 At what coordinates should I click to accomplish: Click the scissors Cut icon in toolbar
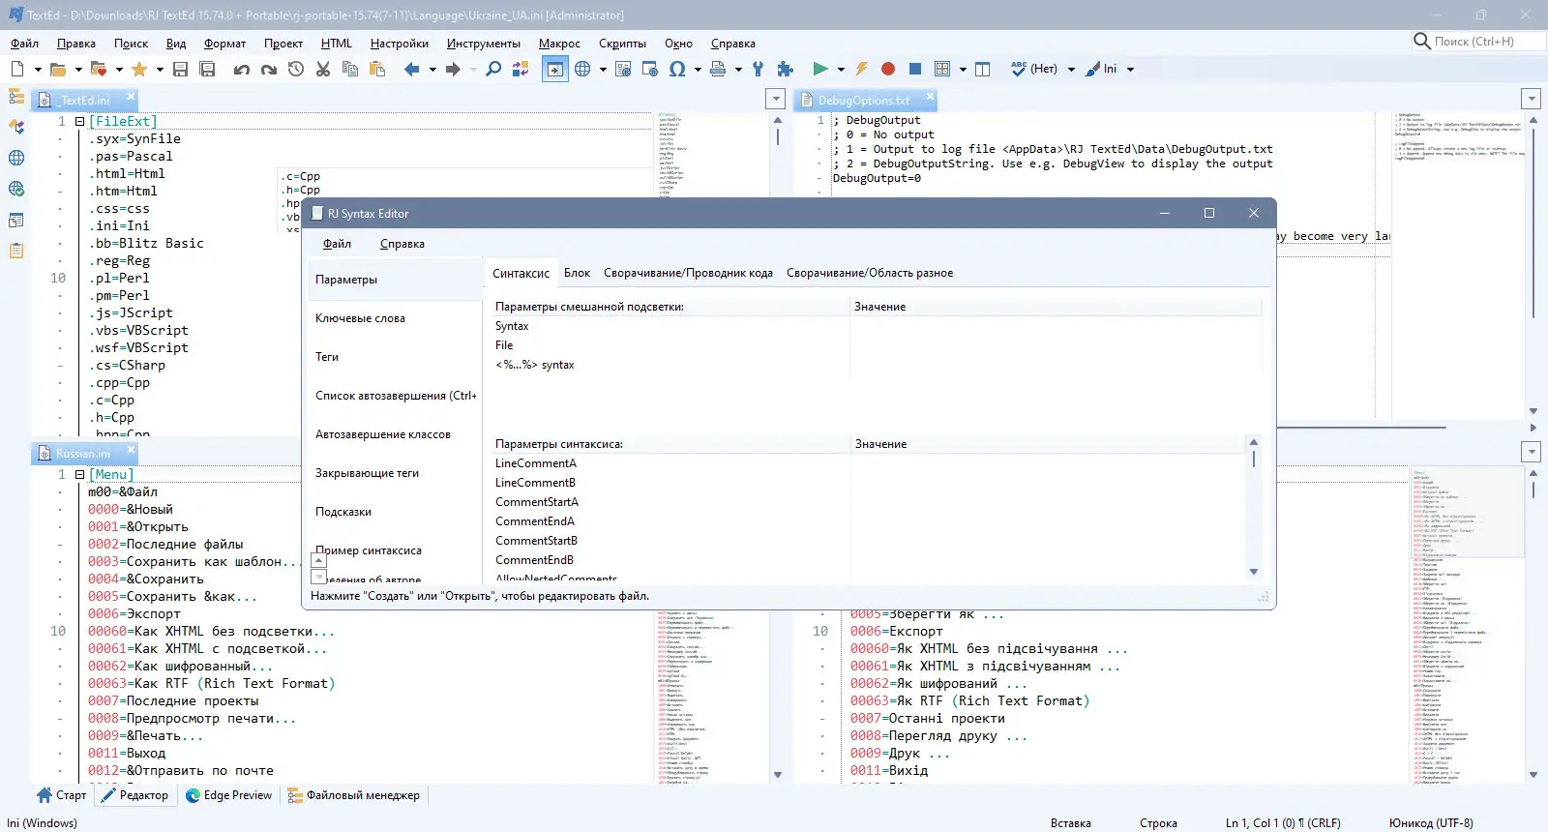(x=323, y=69)
